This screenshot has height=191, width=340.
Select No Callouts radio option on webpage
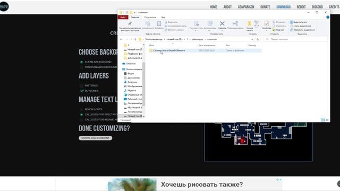(81, 109)
